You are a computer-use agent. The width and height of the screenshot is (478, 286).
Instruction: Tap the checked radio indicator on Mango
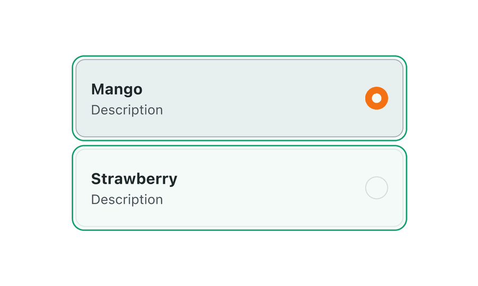pos(377,98)
